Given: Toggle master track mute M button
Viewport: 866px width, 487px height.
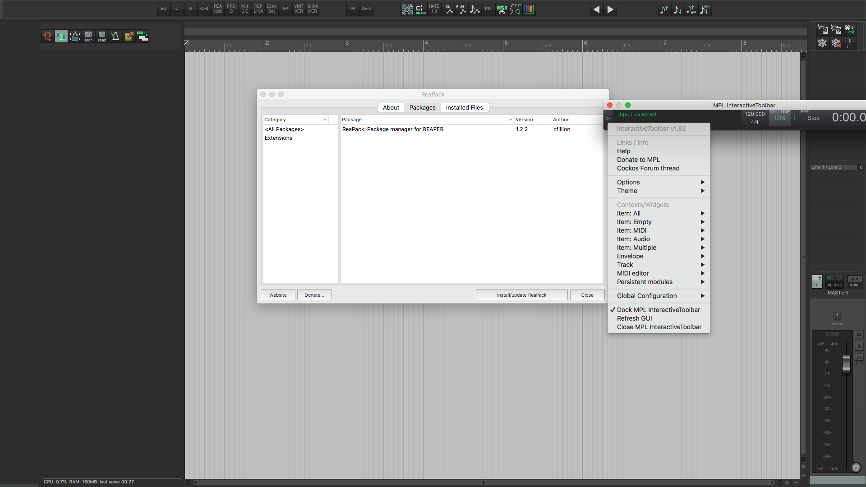Looking at the screenshot, I should (859, 335).
